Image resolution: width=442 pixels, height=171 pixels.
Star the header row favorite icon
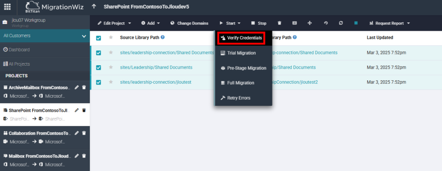[x=111, y=37]
